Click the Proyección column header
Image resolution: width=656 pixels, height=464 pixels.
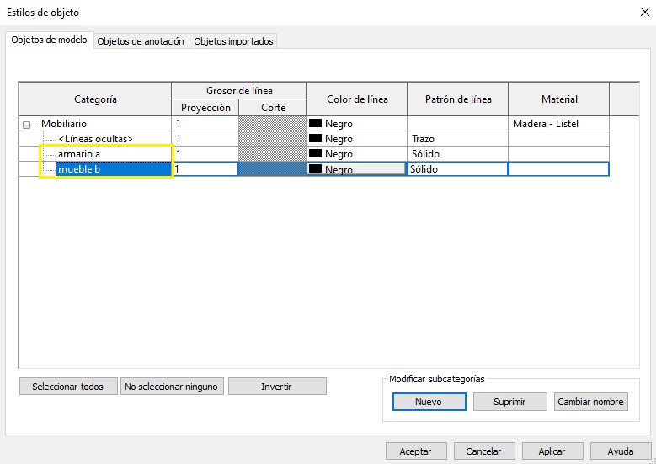[x=205, y=108]
